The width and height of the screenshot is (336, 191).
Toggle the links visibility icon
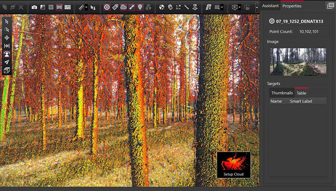[132, 7]
